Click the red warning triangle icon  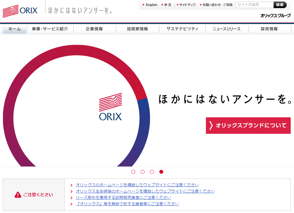tap(18, 195)
